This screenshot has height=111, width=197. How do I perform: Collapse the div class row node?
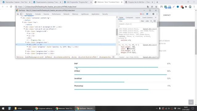[x=23, y=22]
